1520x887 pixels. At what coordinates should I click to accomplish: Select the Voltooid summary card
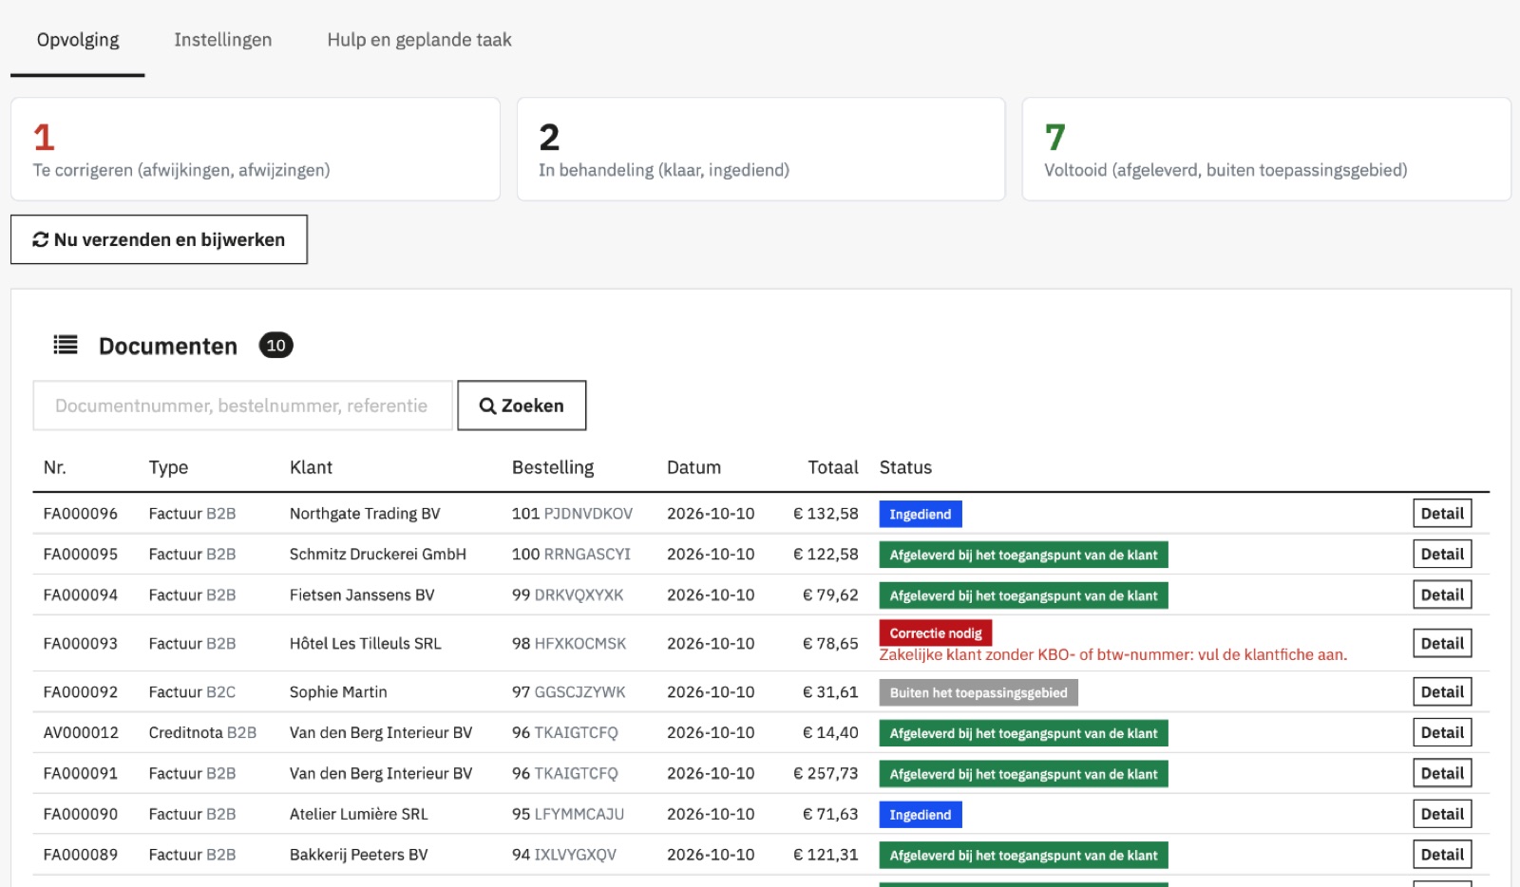(x=1266, y=149)
